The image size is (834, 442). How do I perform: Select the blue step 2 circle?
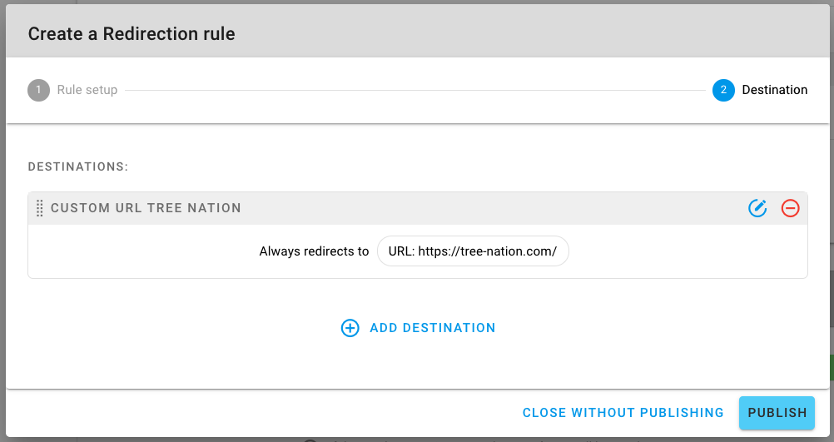point(723,90)
